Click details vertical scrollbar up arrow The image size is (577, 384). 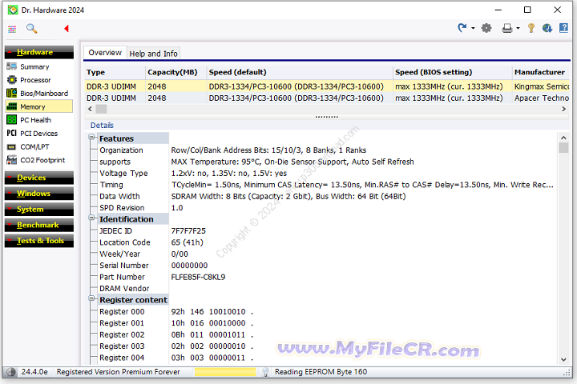[x=563, y=138]
